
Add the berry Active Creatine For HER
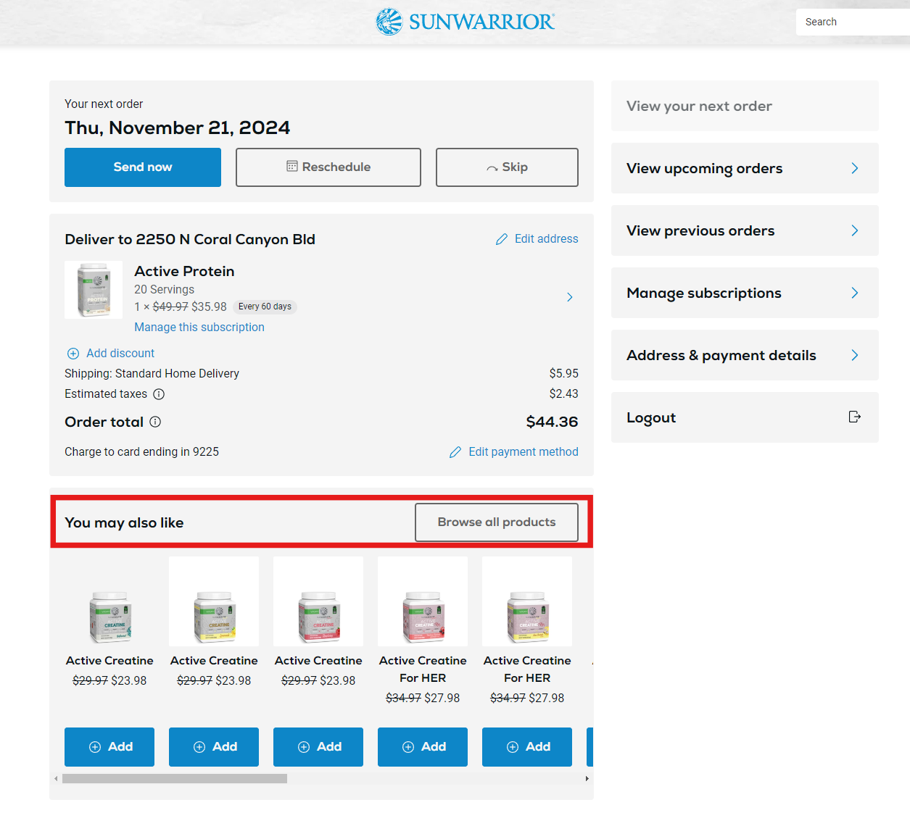pyautogui.click(x=423, y=747)
